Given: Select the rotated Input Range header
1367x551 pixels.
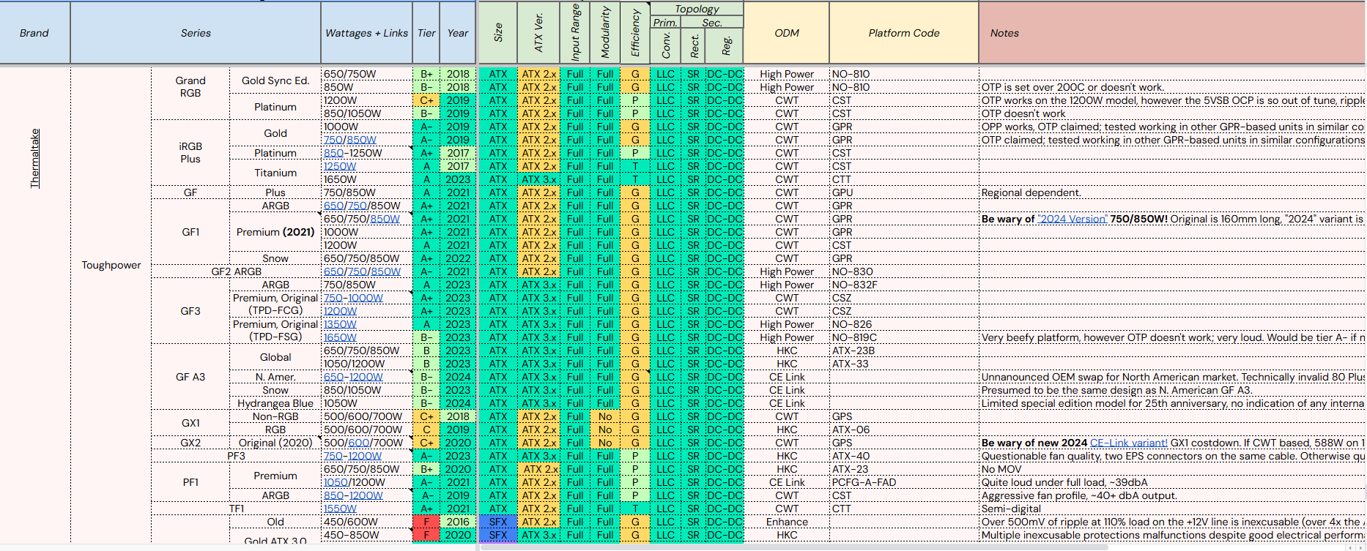Looking at the screenshot, I should [x=575, y=33].
